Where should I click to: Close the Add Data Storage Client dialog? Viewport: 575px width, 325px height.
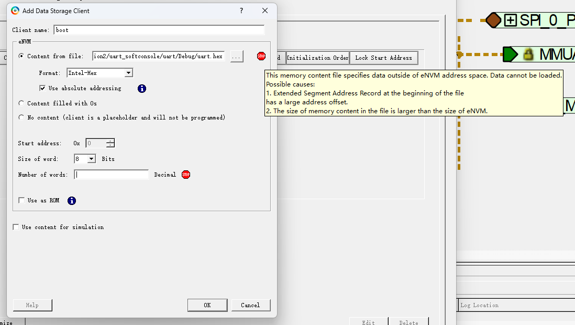point(265,10)
